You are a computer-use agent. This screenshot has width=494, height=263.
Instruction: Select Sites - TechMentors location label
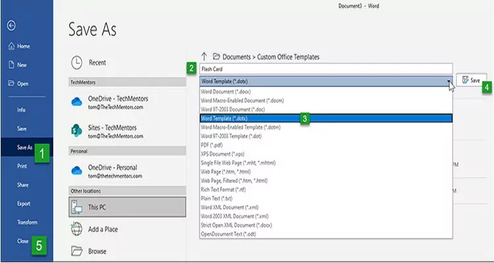point(112,128)
